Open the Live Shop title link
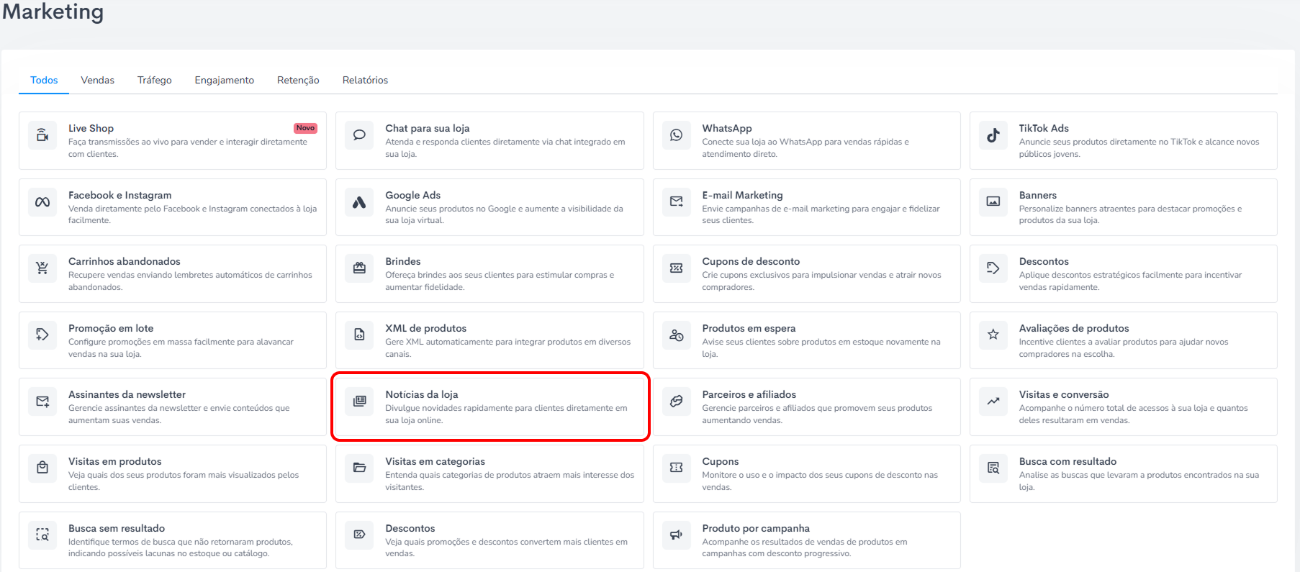Screen dimensions: 1300x572 click(x=91, y=128)
